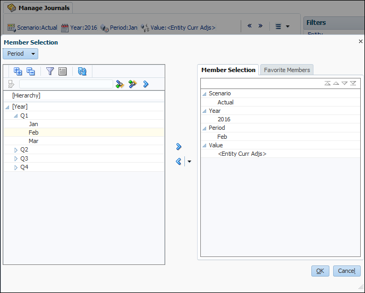
Task: Select Feb in the selection list
Action: tap(222, 137)
